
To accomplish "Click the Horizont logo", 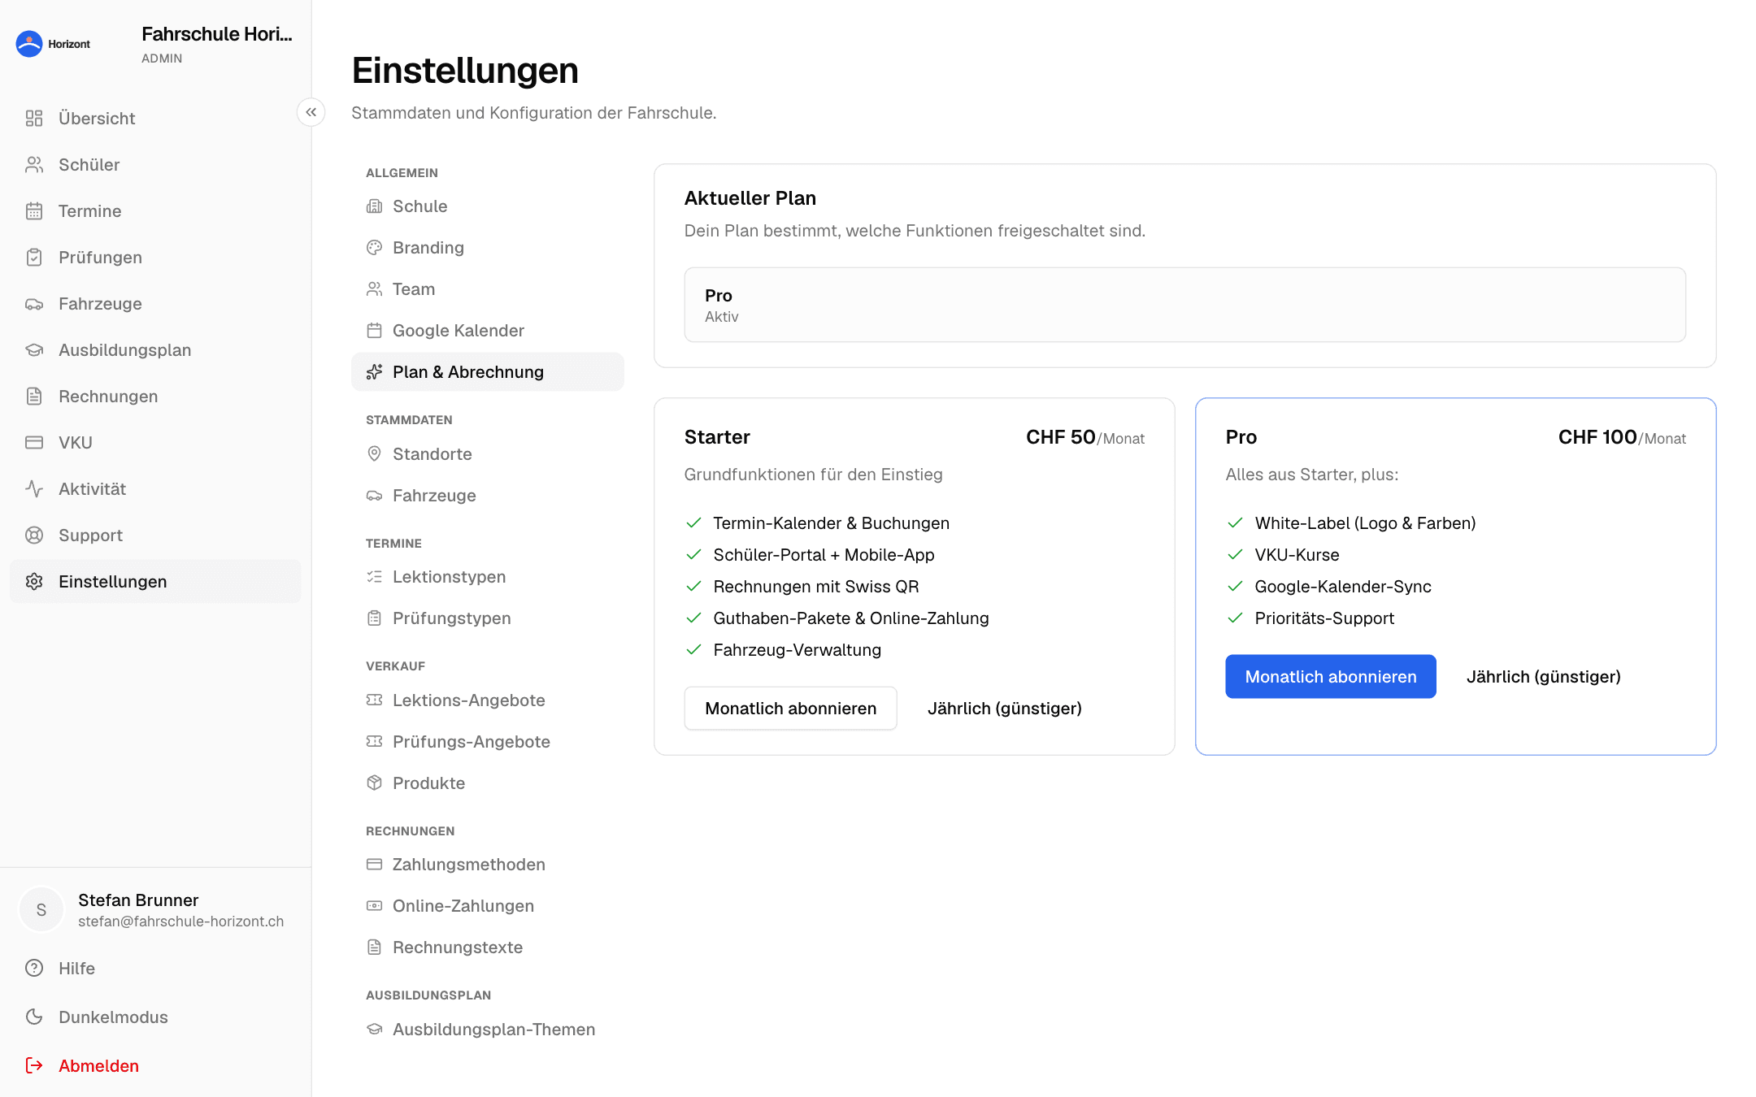I will (x=54, y=44).
